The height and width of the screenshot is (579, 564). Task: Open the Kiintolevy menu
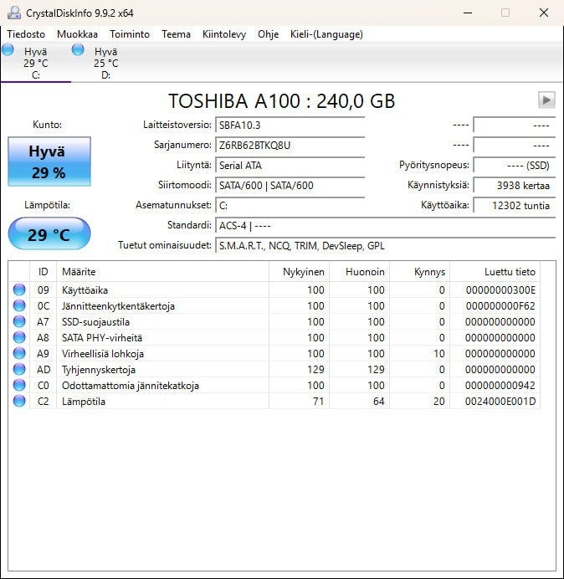pos(224,34)
